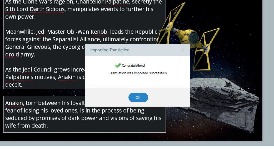Click the word Meanwhile in second paragraph
Image resolution: width=274 pixels, height=149 pixels.
pyautogui.click(x=20, y=32)
